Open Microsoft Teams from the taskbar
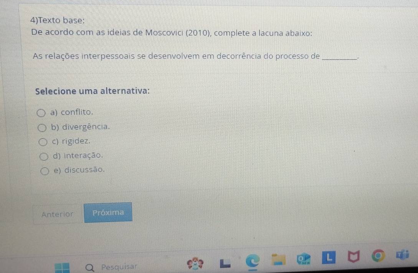The image size is (418, 273). (403, 254)
